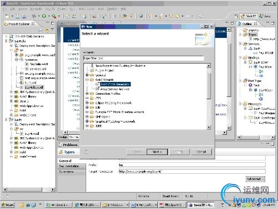The width and height of the screenshot is (278, 209).
Task: Open the dropdown arrow next to Run icon
Action: (49, 16)
